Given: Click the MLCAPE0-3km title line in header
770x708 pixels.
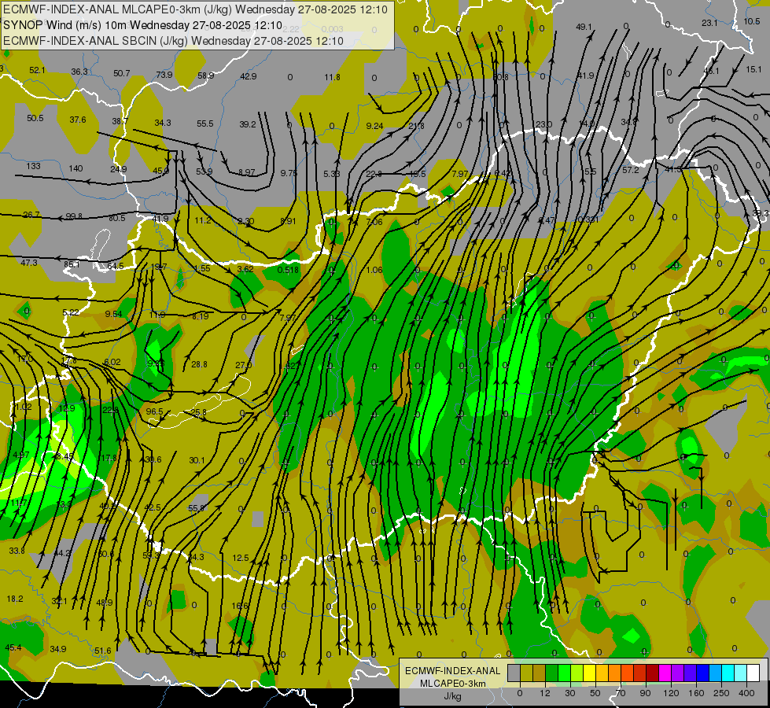Looking at the screenshot, I should pos(195,9).
